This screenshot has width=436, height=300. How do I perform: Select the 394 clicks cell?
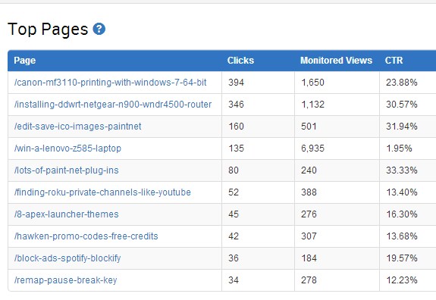[258, 83]
